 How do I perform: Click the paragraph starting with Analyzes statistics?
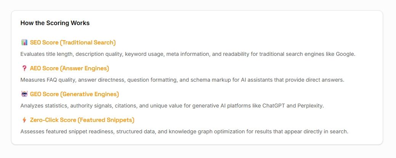click(x=172, y=106)
